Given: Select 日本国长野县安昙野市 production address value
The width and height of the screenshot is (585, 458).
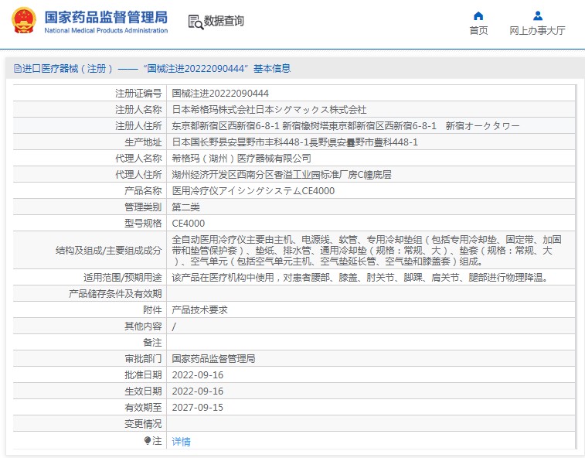Looking at the screenshot, I should pyautogui.click(x=294, y=142).
